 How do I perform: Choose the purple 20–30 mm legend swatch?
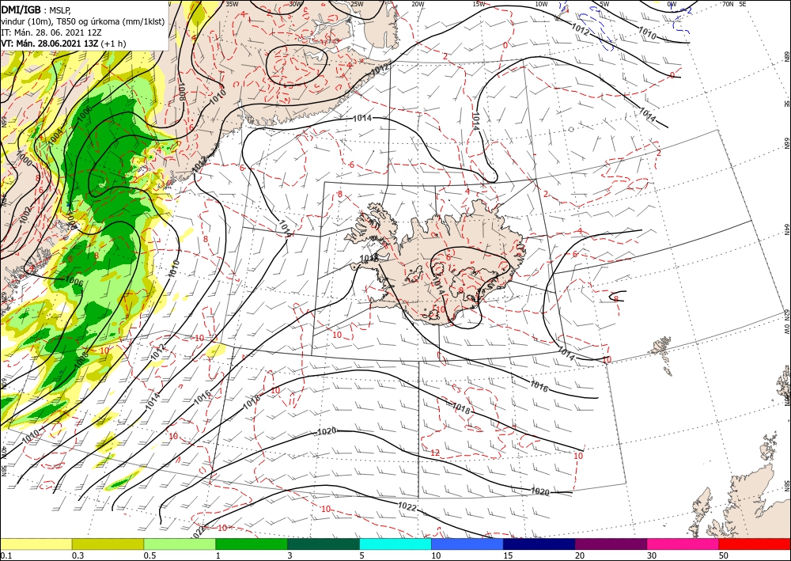click(x=611, y=544)
